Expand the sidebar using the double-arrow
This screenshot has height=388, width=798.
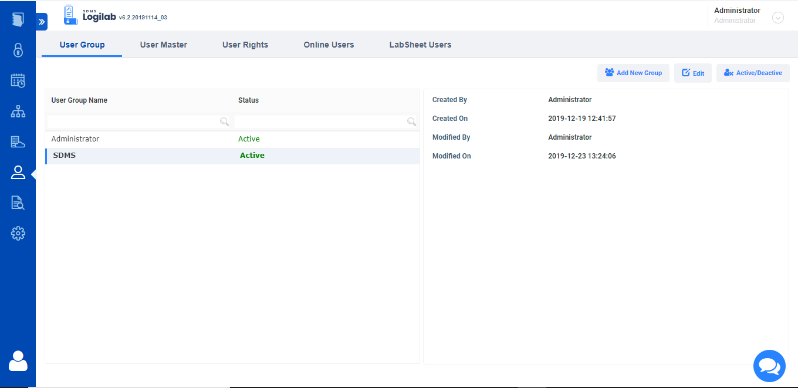click(x=40, y=21)
